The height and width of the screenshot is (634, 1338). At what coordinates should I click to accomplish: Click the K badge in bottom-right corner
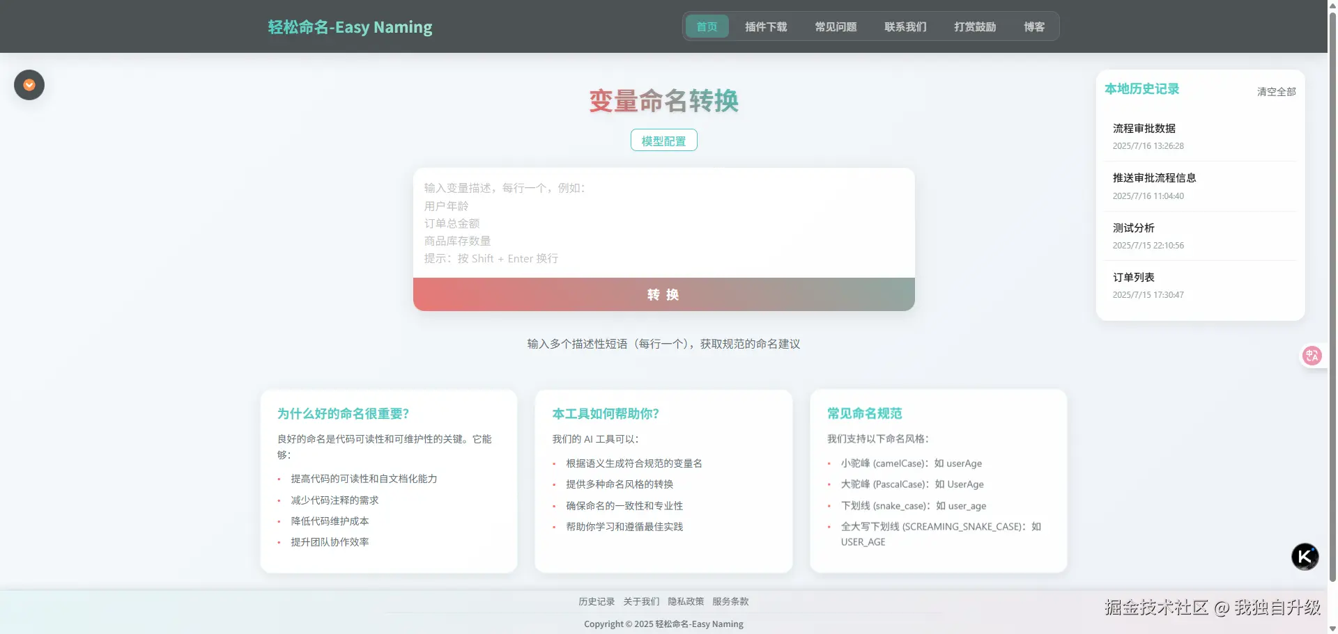tap(1304, 556)
